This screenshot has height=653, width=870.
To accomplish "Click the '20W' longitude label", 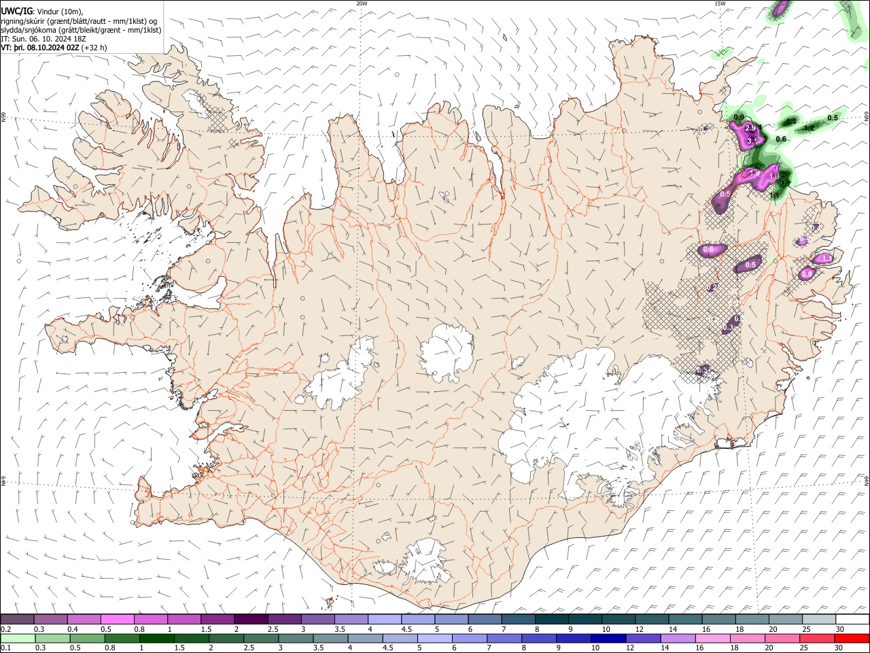I will pos(362,3).
